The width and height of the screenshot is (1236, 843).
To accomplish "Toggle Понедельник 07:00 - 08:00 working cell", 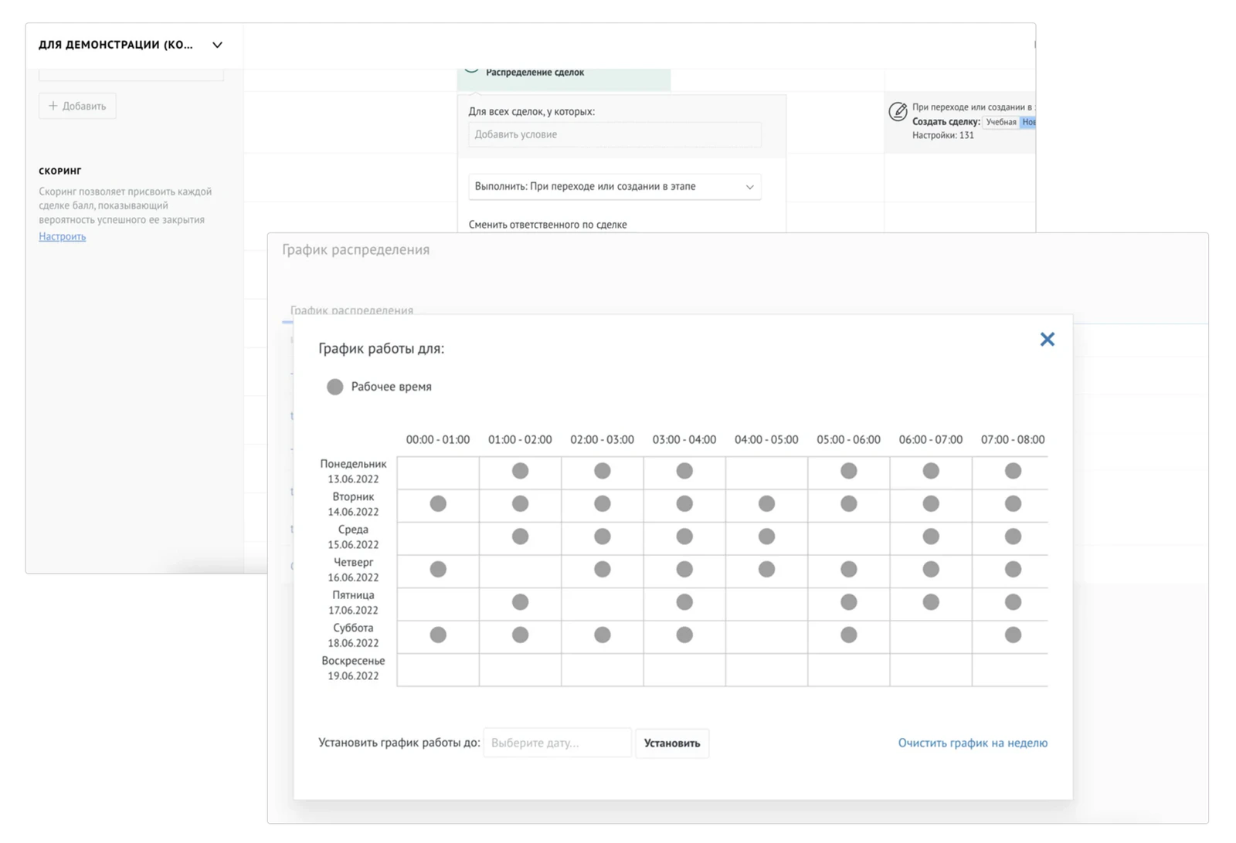I will coord(1013,471).
